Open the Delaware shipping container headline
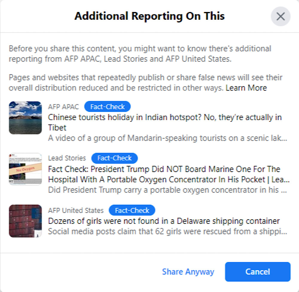The height and width of the screenshot is (292, 299). 164,221
